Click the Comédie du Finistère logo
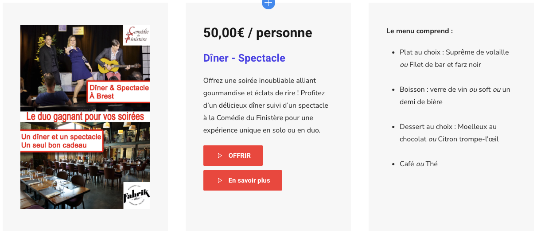 click(137, 35)
